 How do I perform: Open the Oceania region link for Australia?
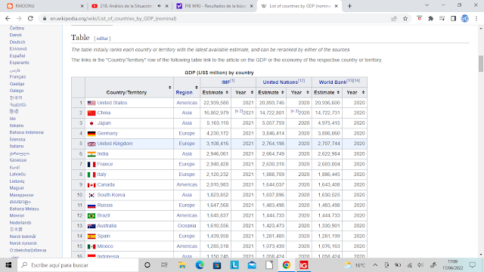[x=187, y=226]
